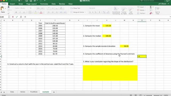This screenshot has width=171, height=96.
Task: Toggle middle vertical alignment
Action: [53, 8]
